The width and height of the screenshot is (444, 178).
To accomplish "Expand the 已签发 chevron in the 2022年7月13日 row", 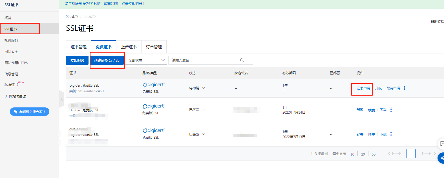I will 204,134.
